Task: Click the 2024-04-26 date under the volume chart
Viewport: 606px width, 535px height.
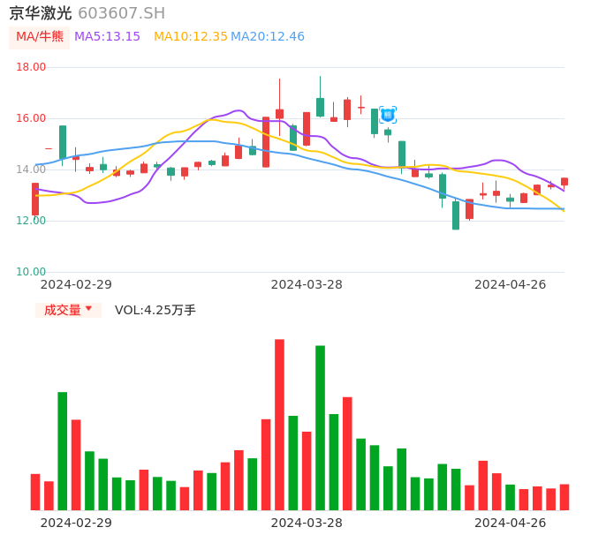Action: [x=511, y=523]
